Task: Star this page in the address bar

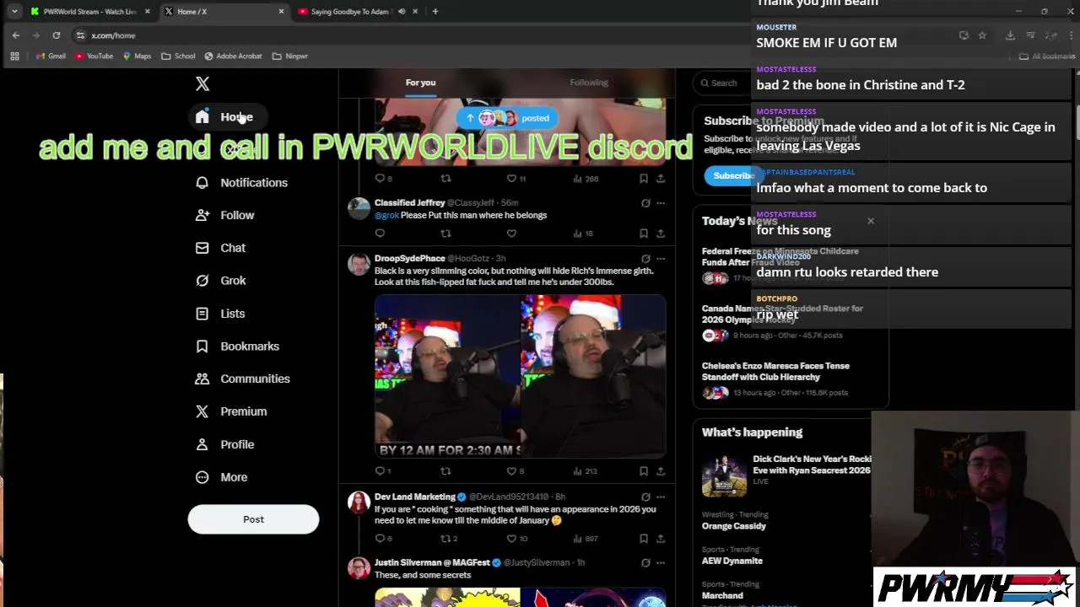Action: pos(982,35)
